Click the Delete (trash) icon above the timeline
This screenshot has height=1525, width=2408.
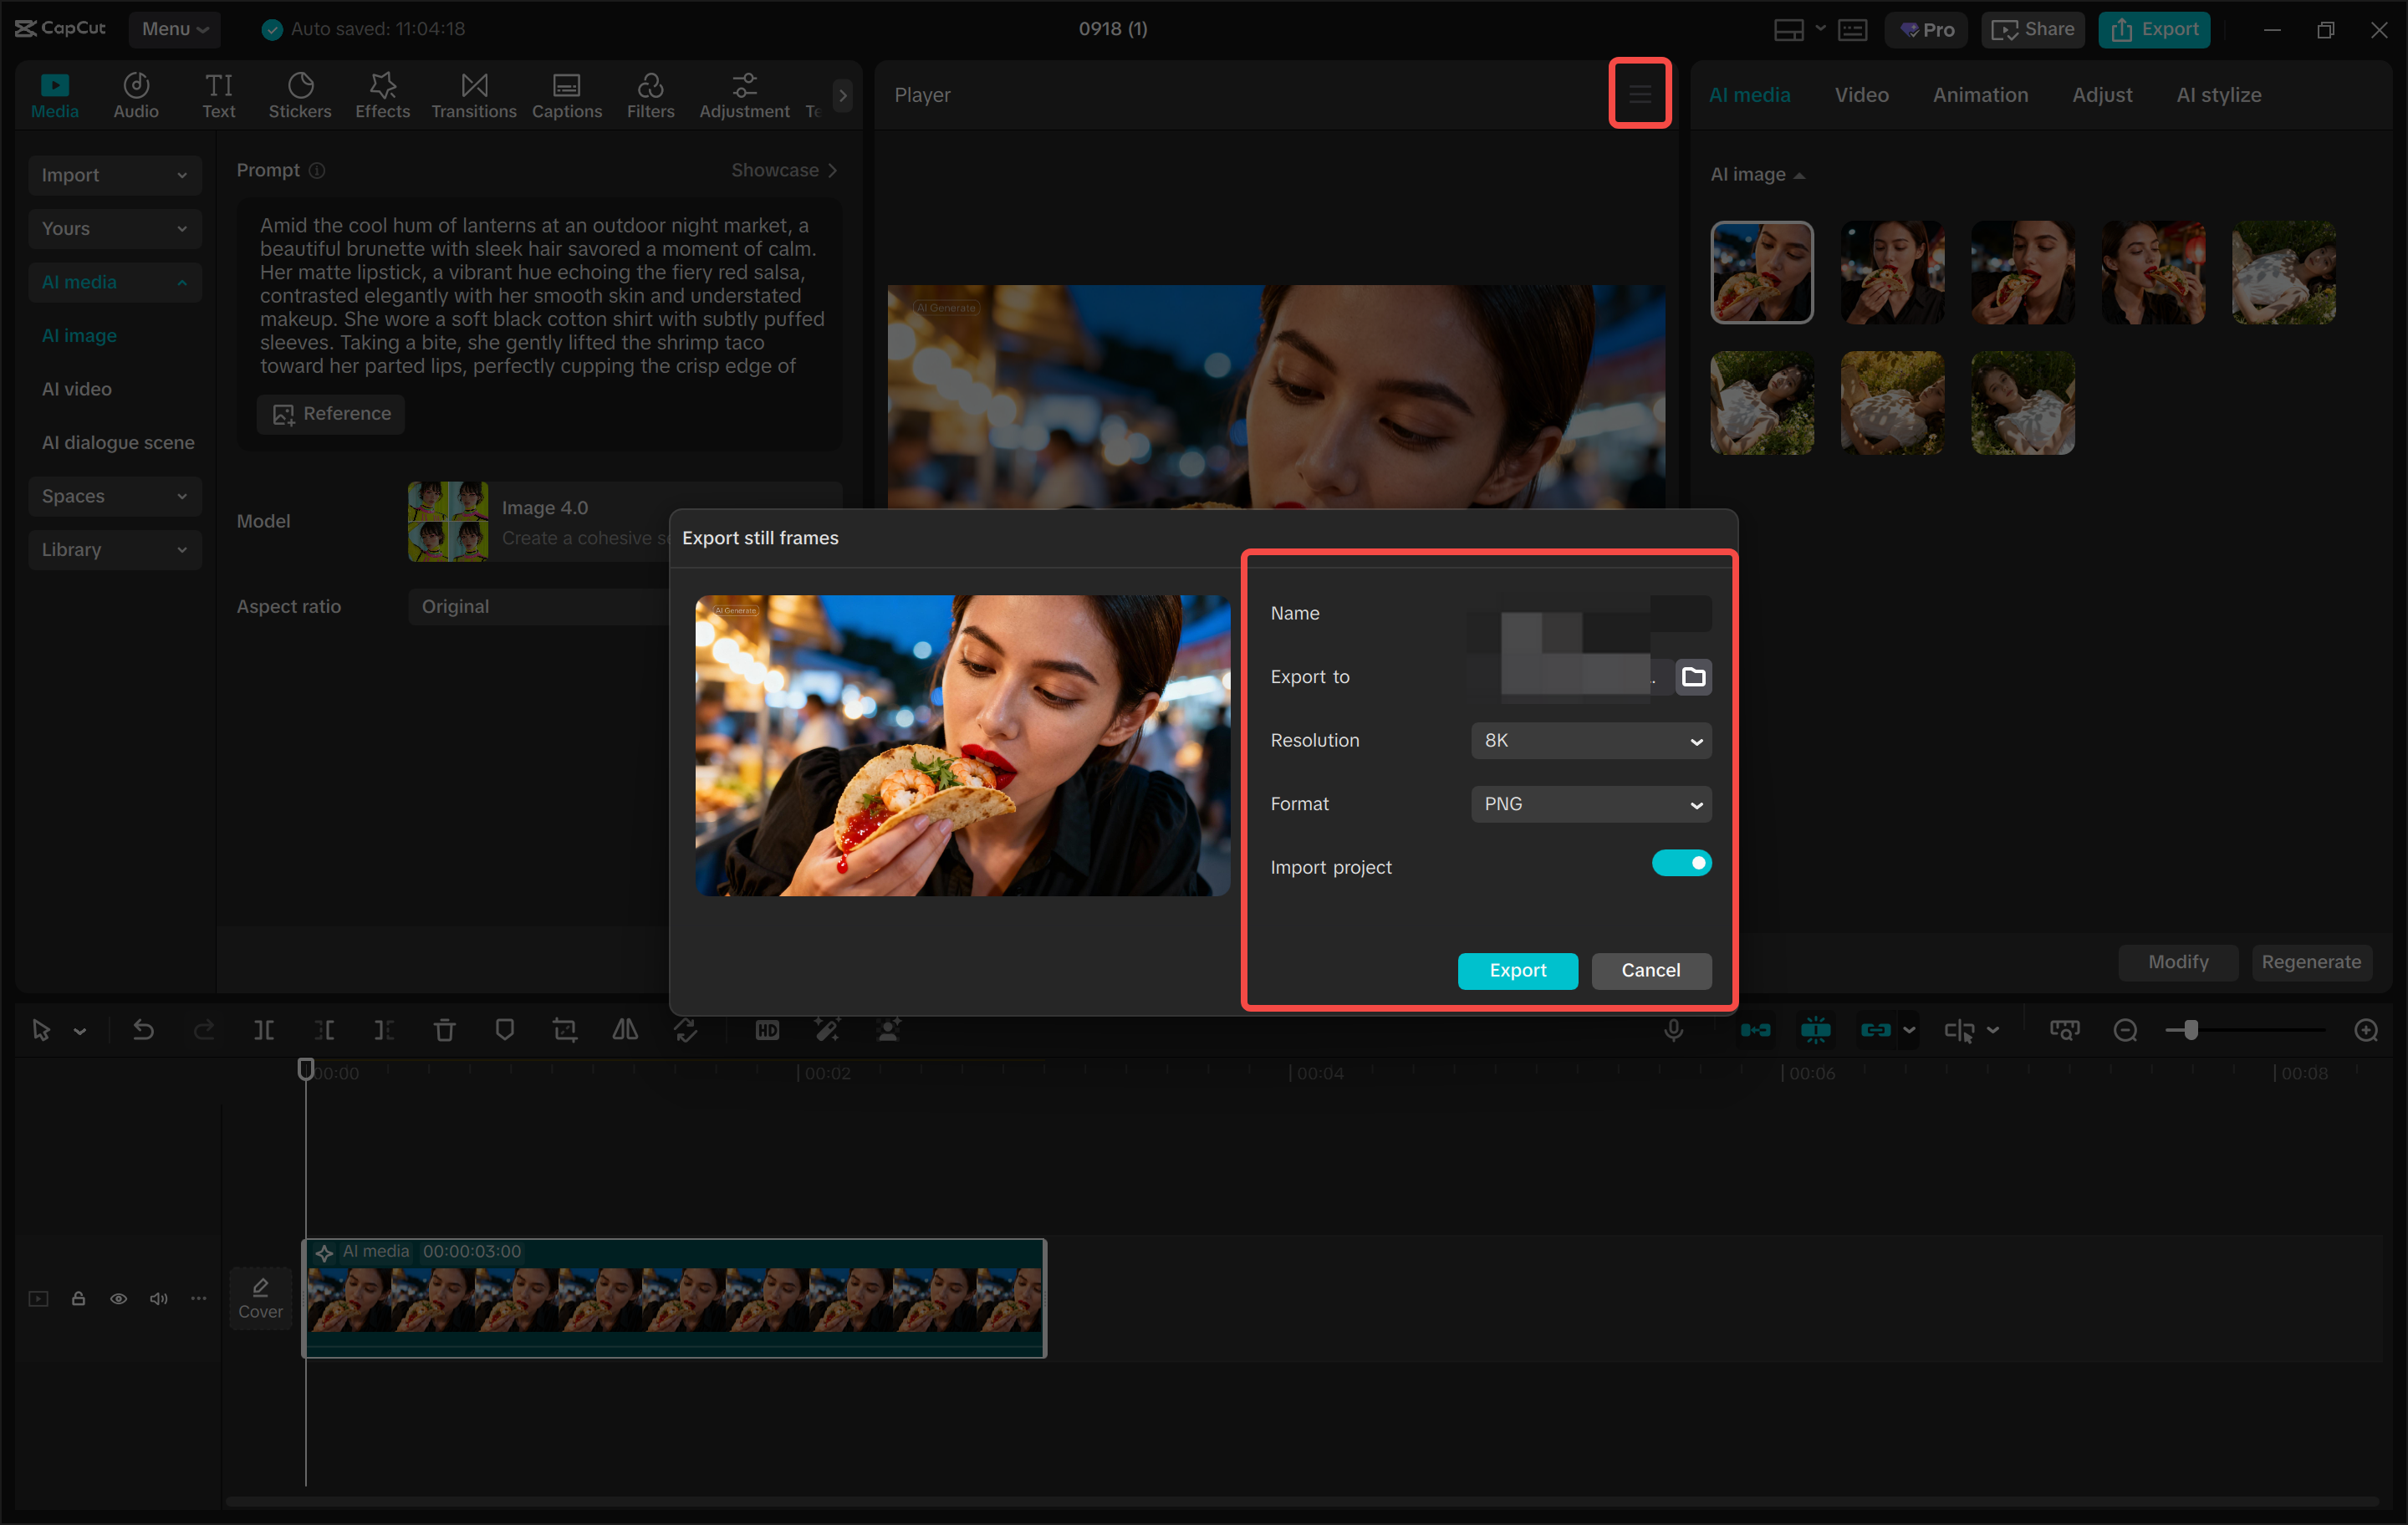point(444,1030)
